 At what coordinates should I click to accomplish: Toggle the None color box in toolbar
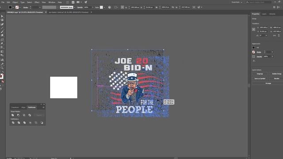3,82
